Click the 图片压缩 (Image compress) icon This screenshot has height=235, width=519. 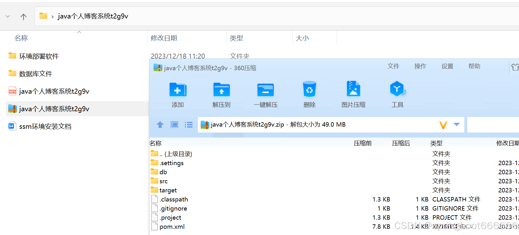tap(354, 89)
